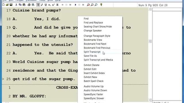Click status text "Col: 28"
The image size is (184, 103).
coord(163,5)
